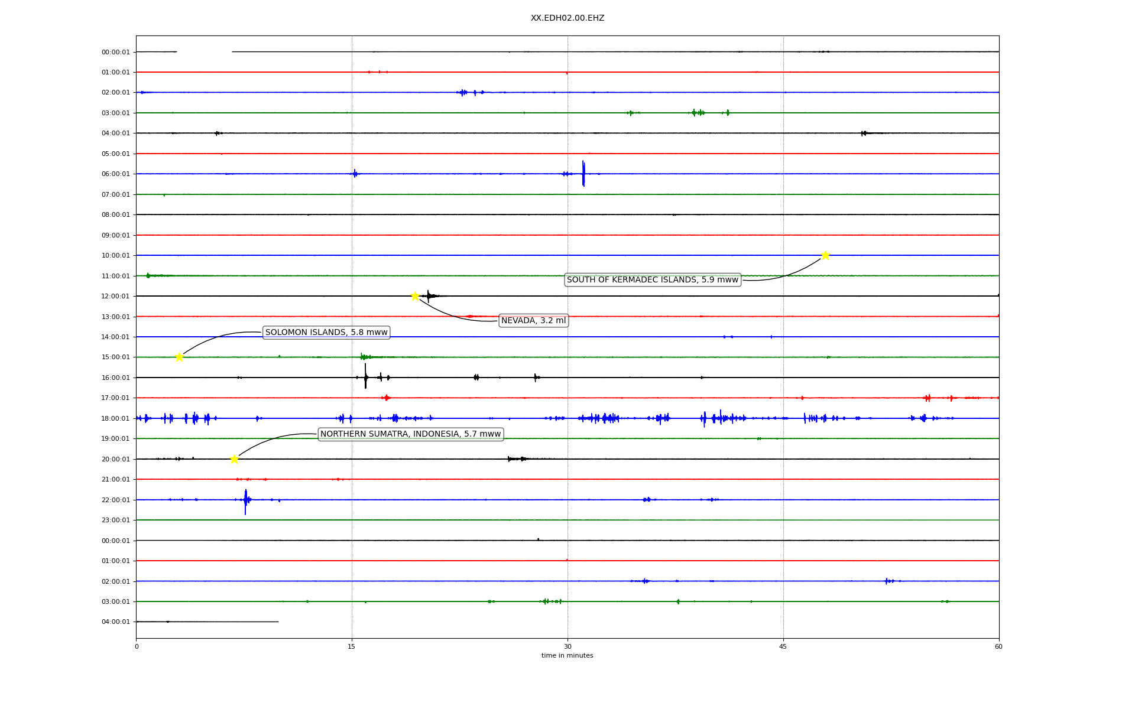Click the 'time in minutes' axis label
Image resolution: width=1135 pixels, height=709 pixels.
(567, 655)
